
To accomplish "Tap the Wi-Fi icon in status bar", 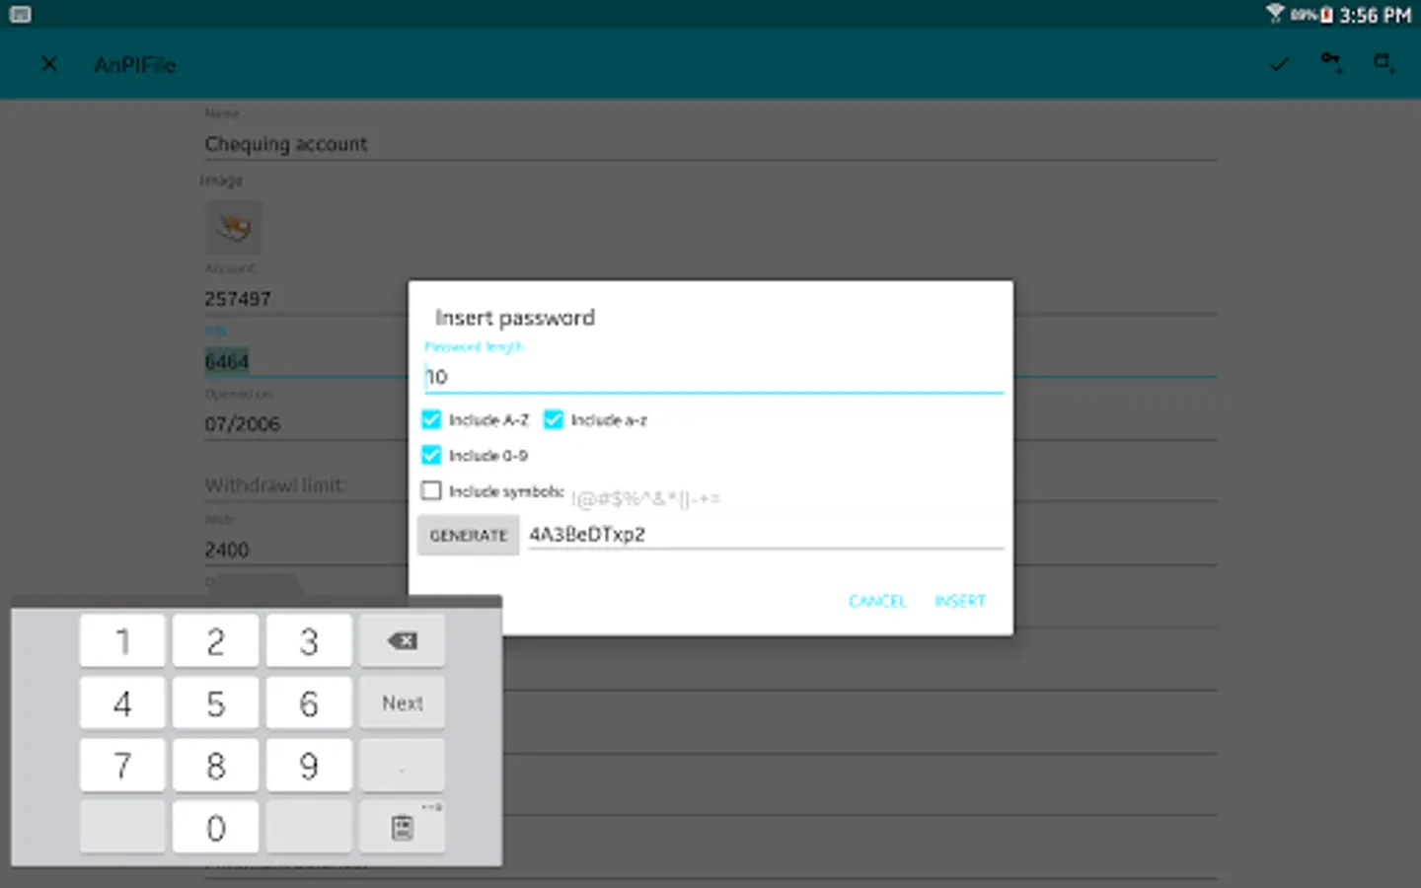I will click(1275, 13).
